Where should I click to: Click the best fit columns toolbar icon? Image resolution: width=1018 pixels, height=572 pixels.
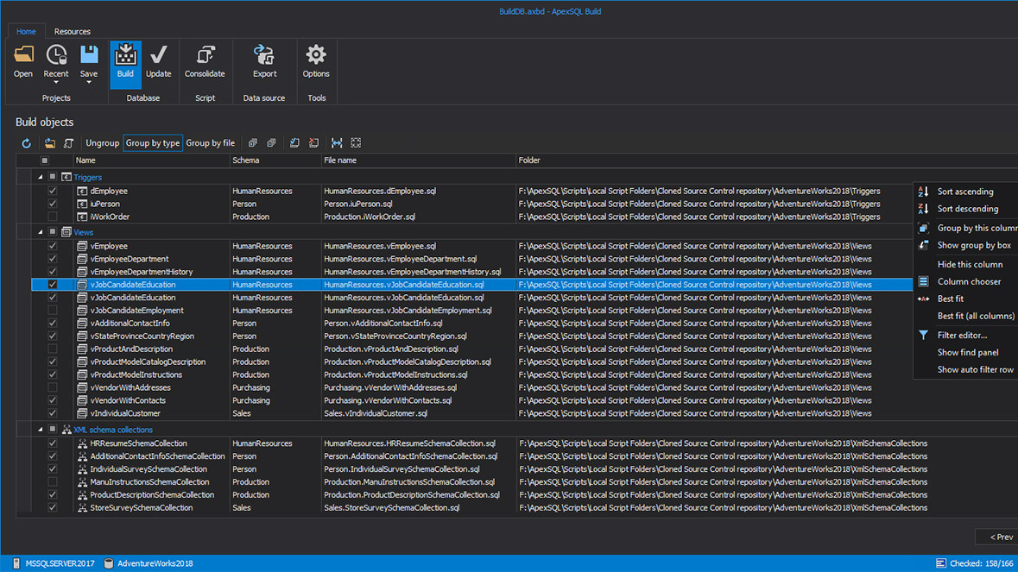337,143
